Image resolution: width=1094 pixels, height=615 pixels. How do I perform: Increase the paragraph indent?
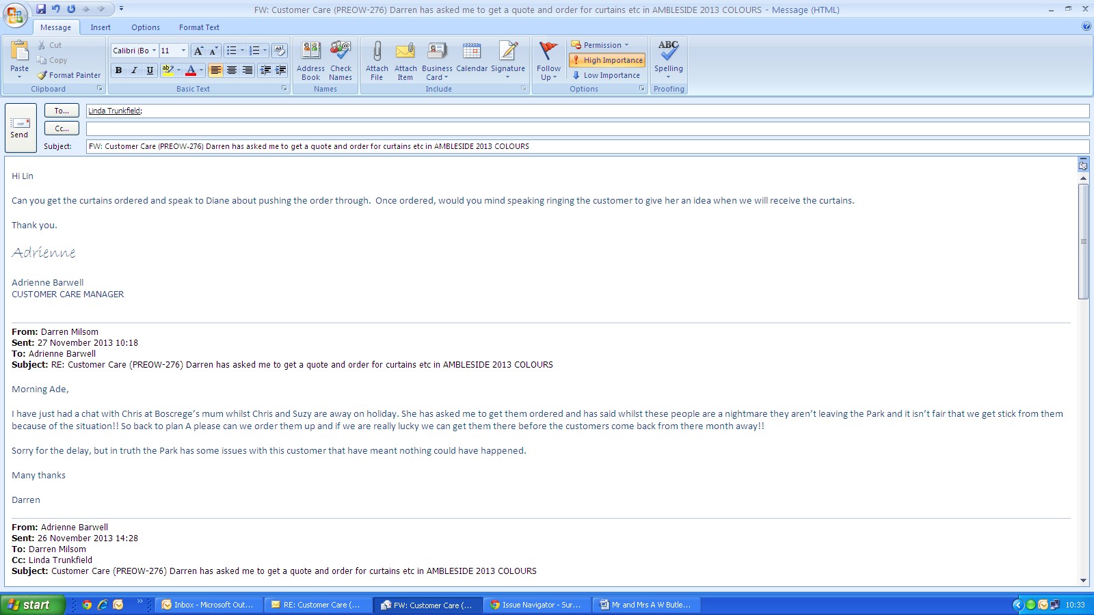[x=280, y=70]
